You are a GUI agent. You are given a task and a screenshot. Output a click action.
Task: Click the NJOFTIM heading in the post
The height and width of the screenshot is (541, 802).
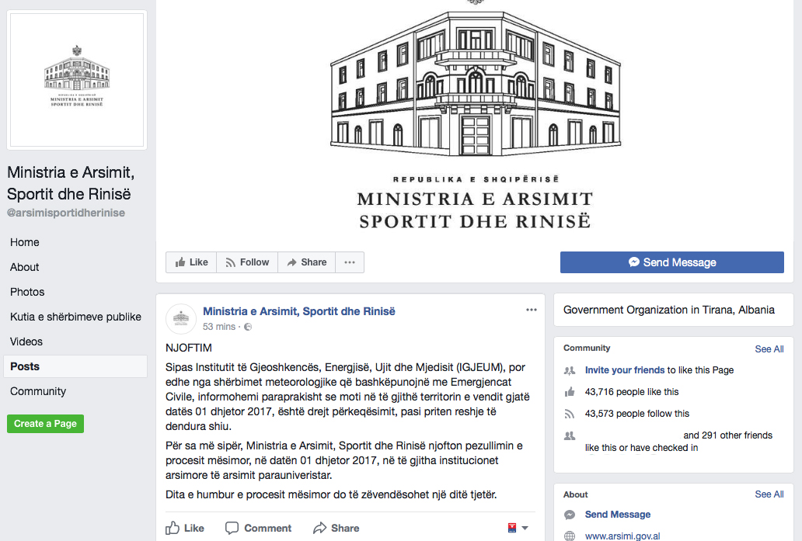189,348
